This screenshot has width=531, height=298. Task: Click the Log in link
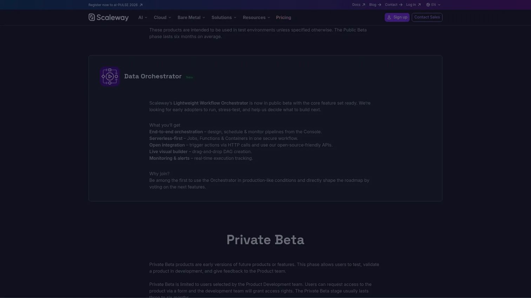413,5
